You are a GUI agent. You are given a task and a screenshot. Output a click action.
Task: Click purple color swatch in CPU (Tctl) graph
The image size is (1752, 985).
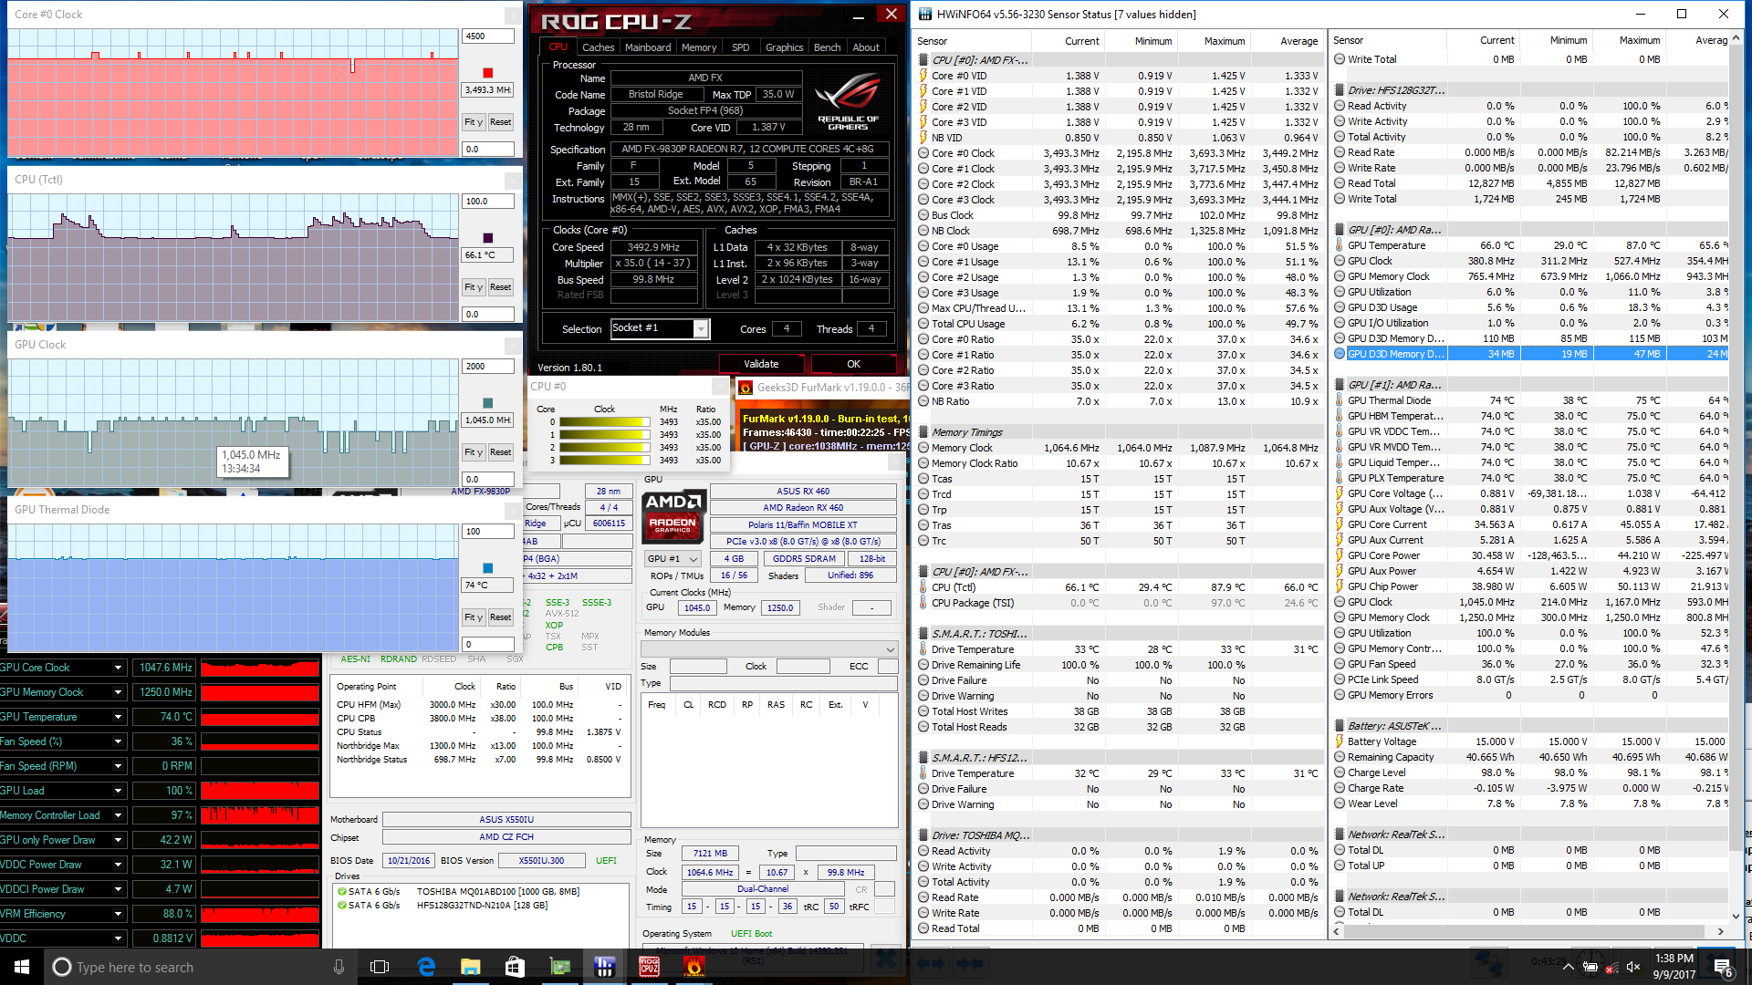tap(488, 238)
